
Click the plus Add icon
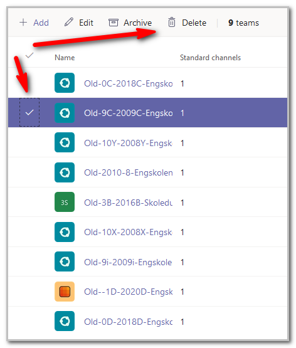[x=23, y=23]
